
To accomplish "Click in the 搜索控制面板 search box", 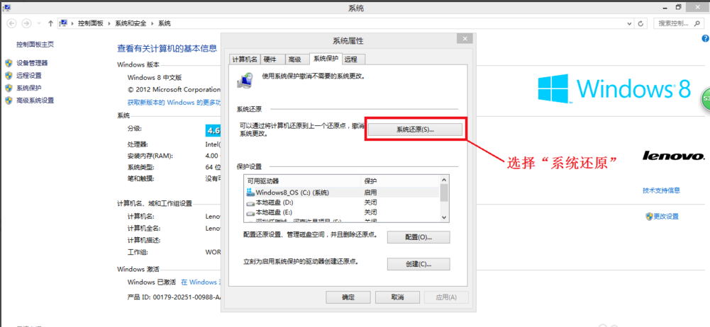I will coord(680,23).
